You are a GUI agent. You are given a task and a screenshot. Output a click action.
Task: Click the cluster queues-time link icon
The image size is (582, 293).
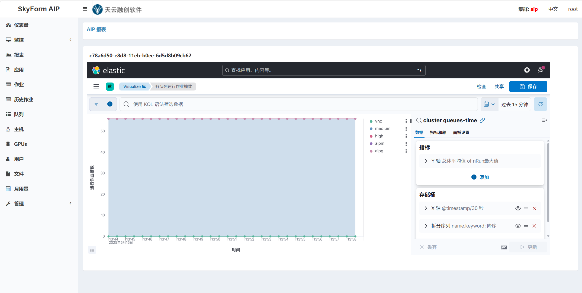coord(482,120)
